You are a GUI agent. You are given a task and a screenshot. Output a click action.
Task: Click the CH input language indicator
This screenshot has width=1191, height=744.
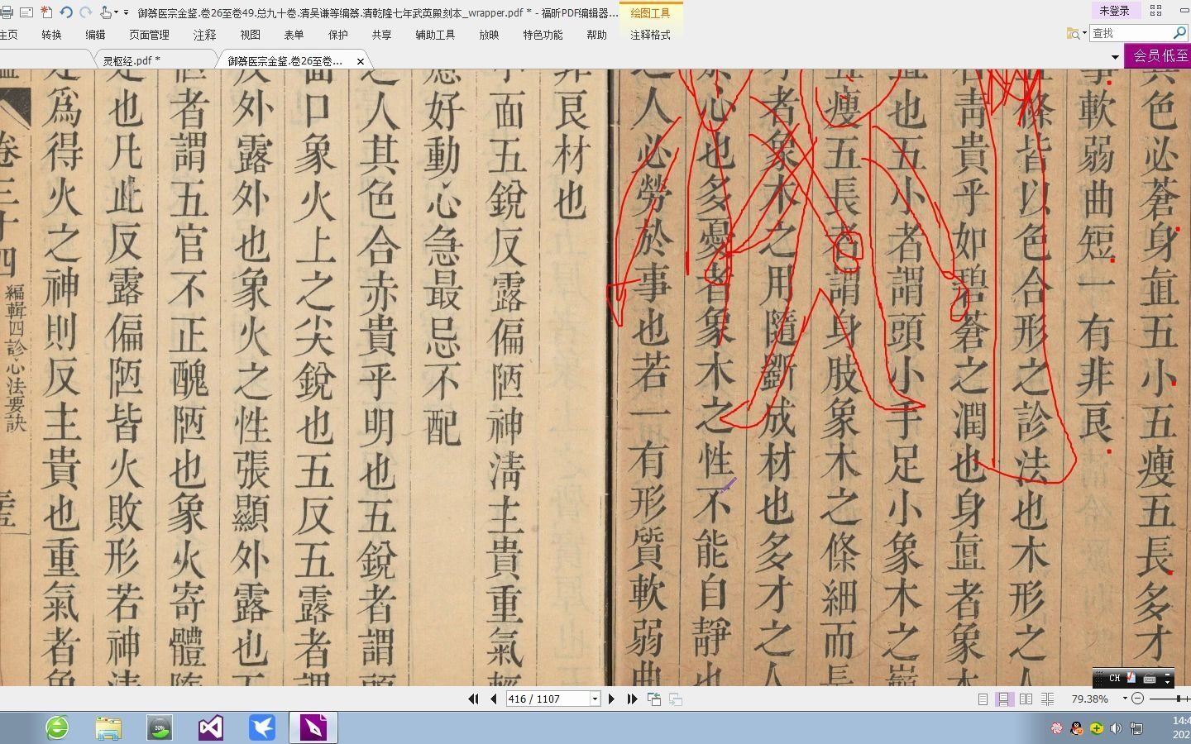pos(1114,678)
